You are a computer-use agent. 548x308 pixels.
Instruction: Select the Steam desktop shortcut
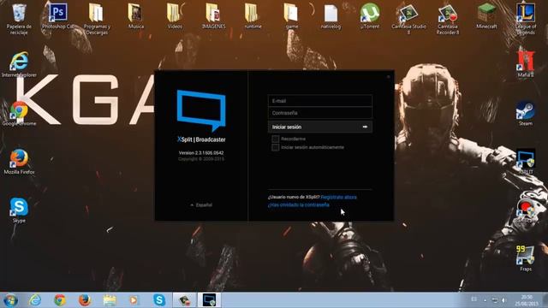(x=525, y=114)
